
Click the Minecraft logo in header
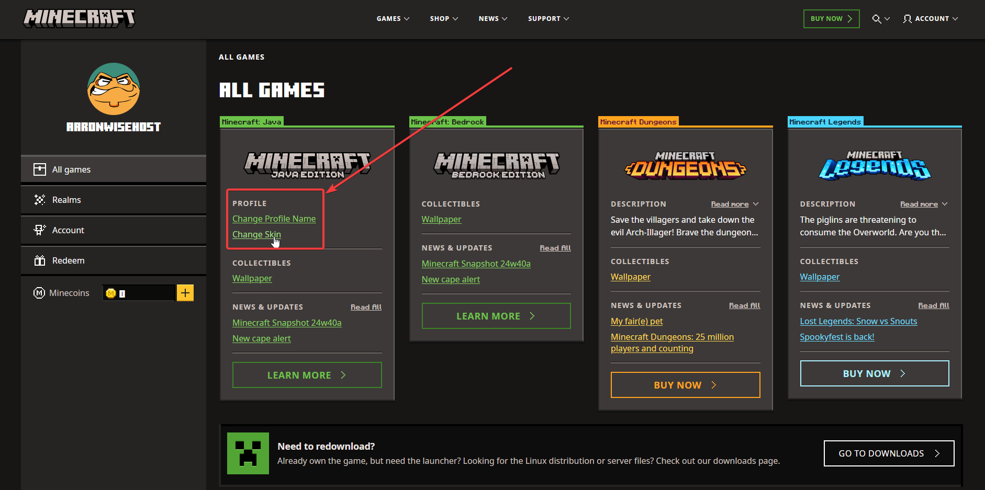pyautogui.click(x=79, y=18)
